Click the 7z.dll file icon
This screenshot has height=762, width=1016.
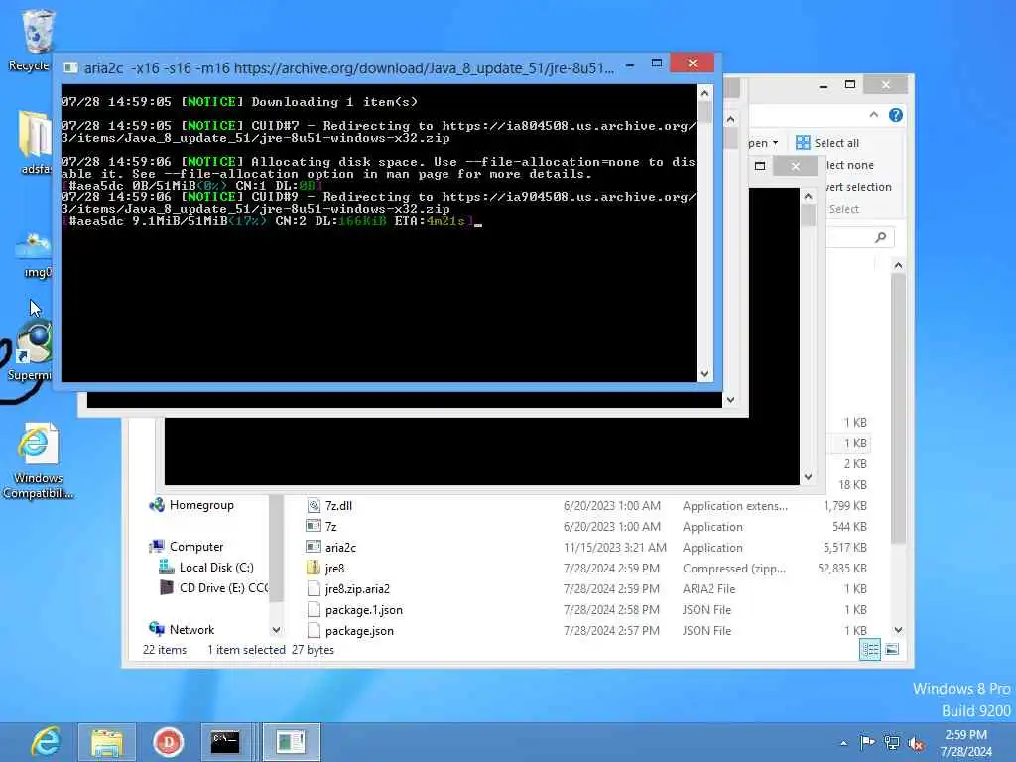point(314,505)
